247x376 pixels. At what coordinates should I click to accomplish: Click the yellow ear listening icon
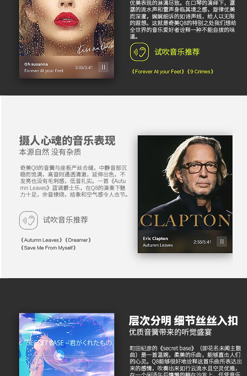pyautogui.click(x=139, y=52)
